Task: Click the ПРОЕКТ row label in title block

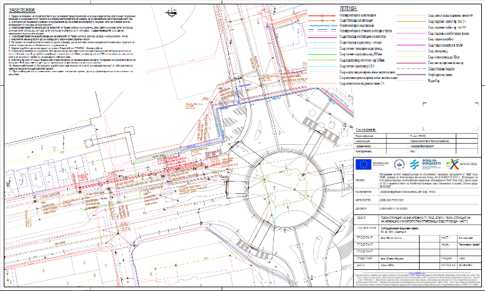Action: click(362, 179)
